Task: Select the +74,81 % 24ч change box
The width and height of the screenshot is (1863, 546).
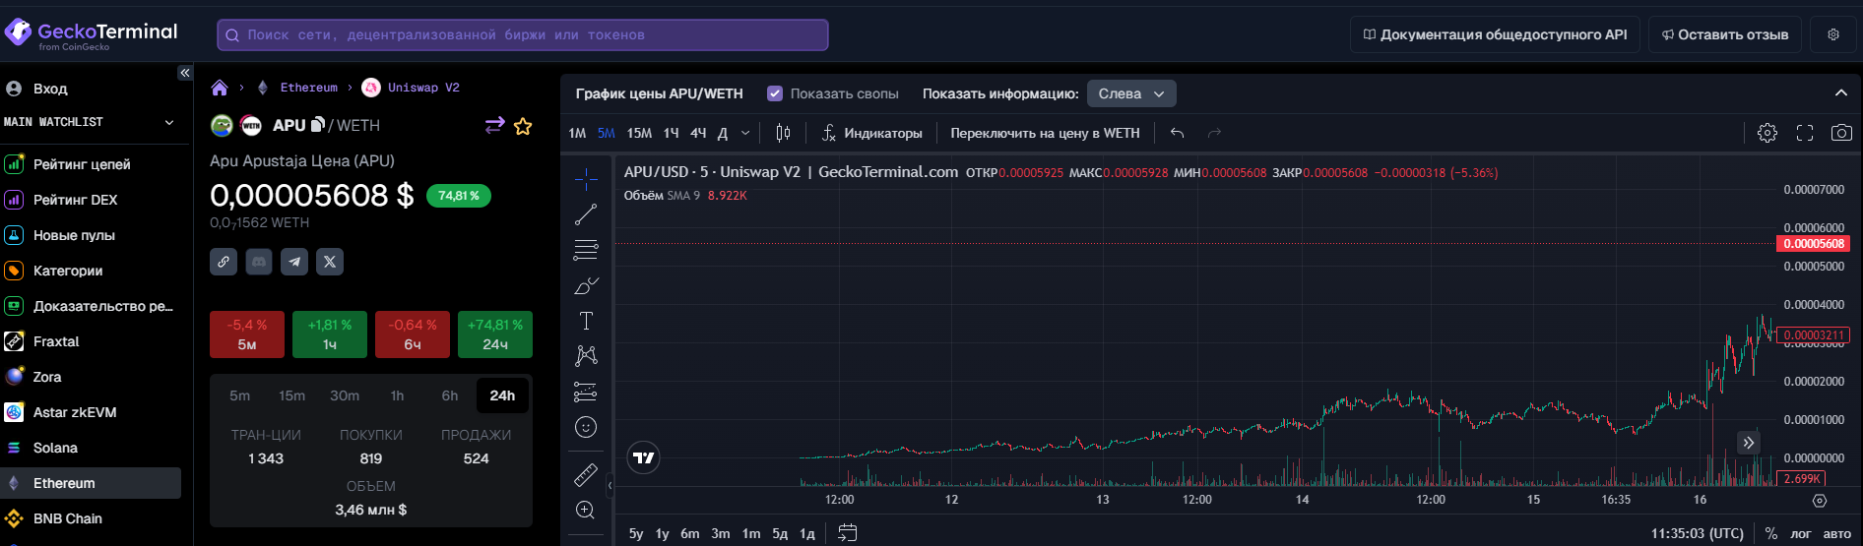Action: 495,334
